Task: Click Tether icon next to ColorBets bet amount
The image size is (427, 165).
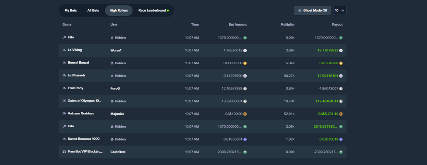Action: click(245, 152)
